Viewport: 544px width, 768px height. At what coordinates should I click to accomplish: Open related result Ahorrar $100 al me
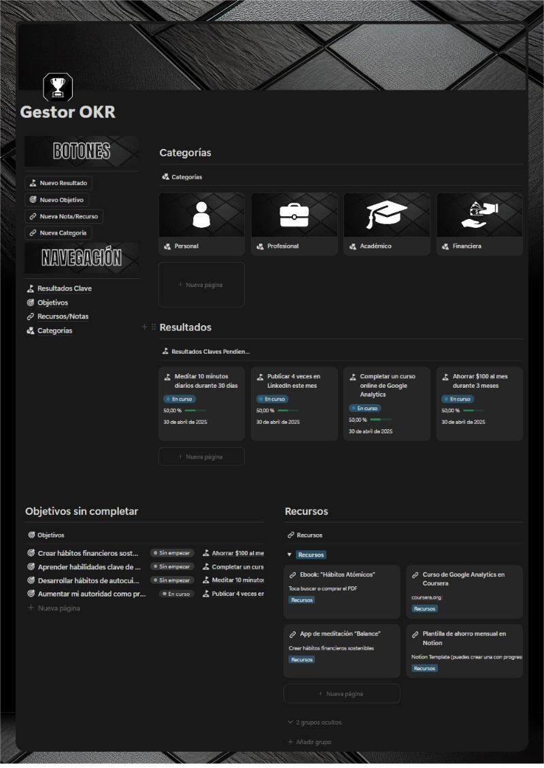pos(233,553)
